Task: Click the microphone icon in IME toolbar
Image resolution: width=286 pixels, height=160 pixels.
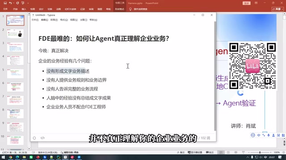Action: tap(269, 135)
